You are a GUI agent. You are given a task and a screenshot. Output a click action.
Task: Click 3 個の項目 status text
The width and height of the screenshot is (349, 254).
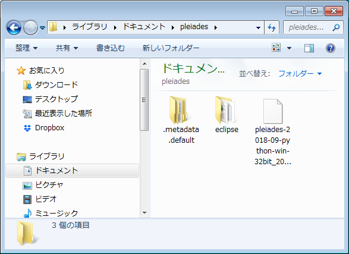[x=71, y=225]
